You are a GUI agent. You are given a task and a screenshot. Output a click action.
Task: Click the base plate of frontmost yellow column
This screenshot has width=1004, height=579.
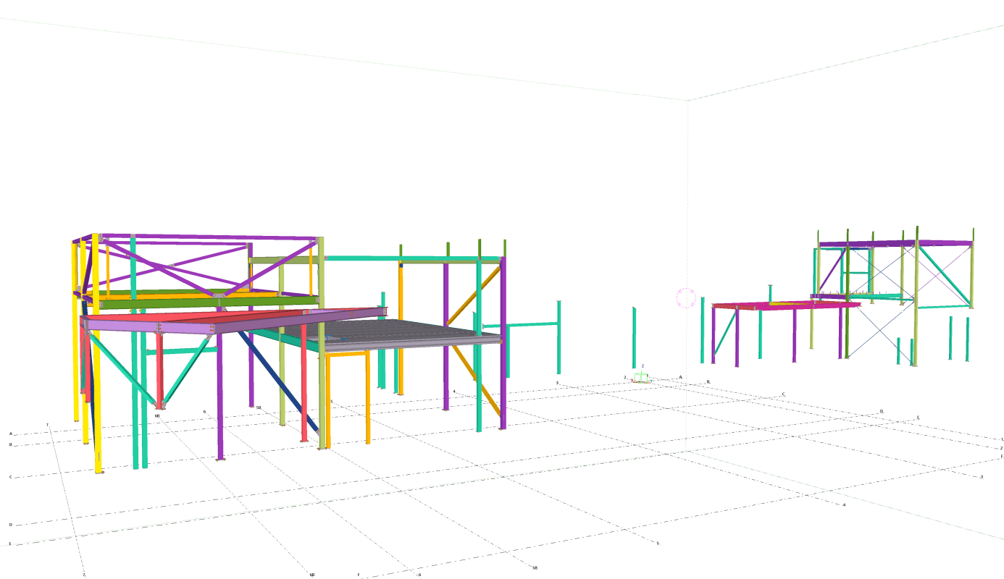tap(100, 472)
